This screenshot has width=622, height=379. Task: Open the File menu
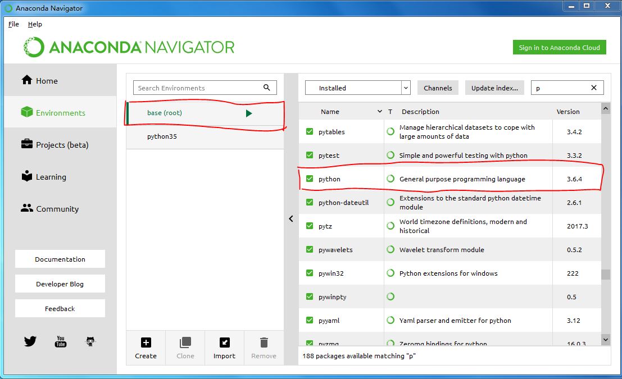pyautogui.click(x=13, y=24)
